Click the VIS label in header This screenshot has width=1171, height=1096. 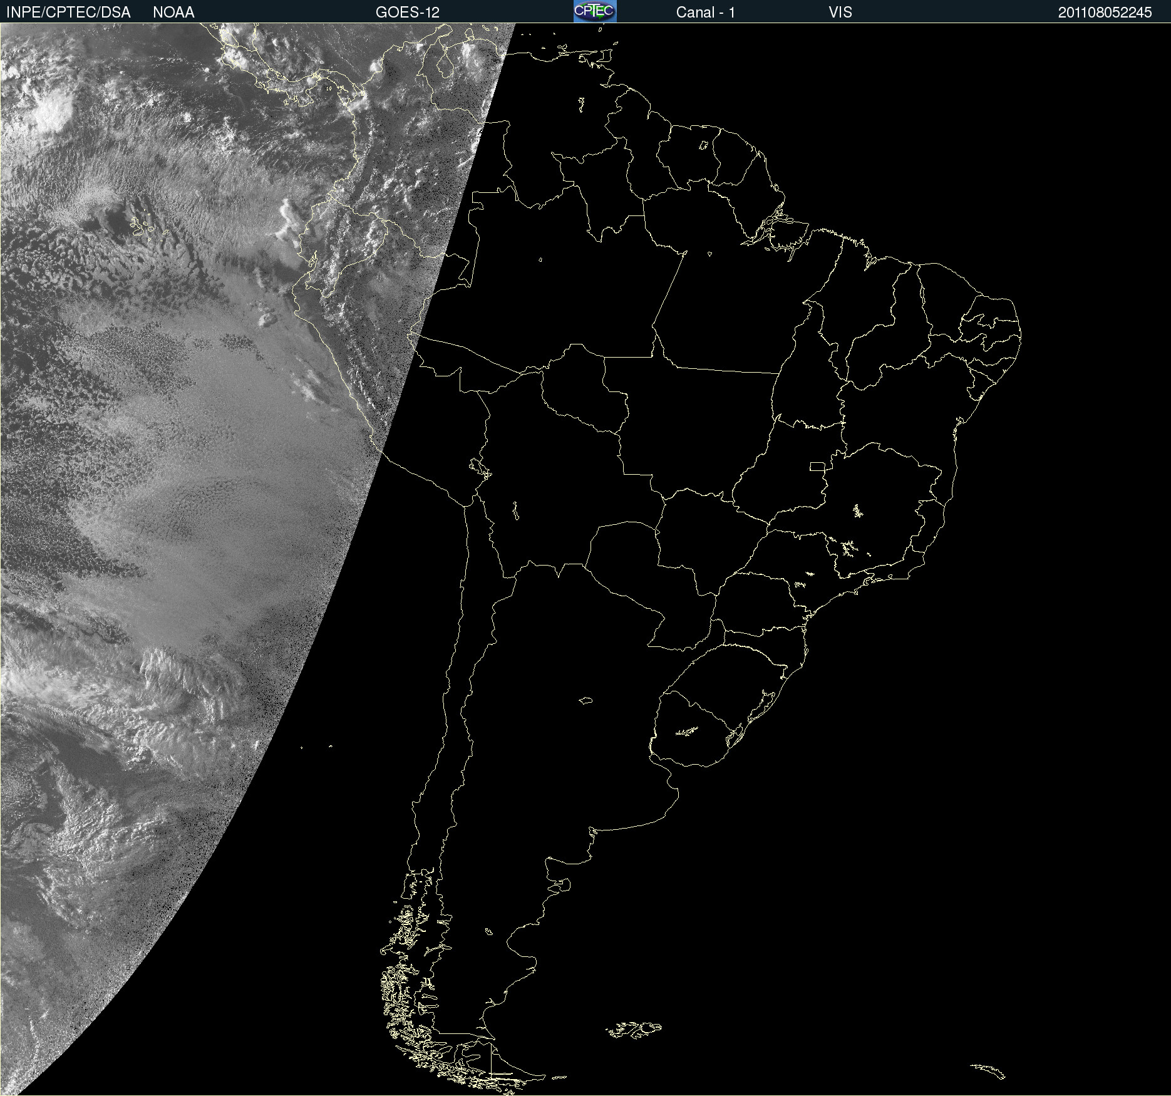840,13
